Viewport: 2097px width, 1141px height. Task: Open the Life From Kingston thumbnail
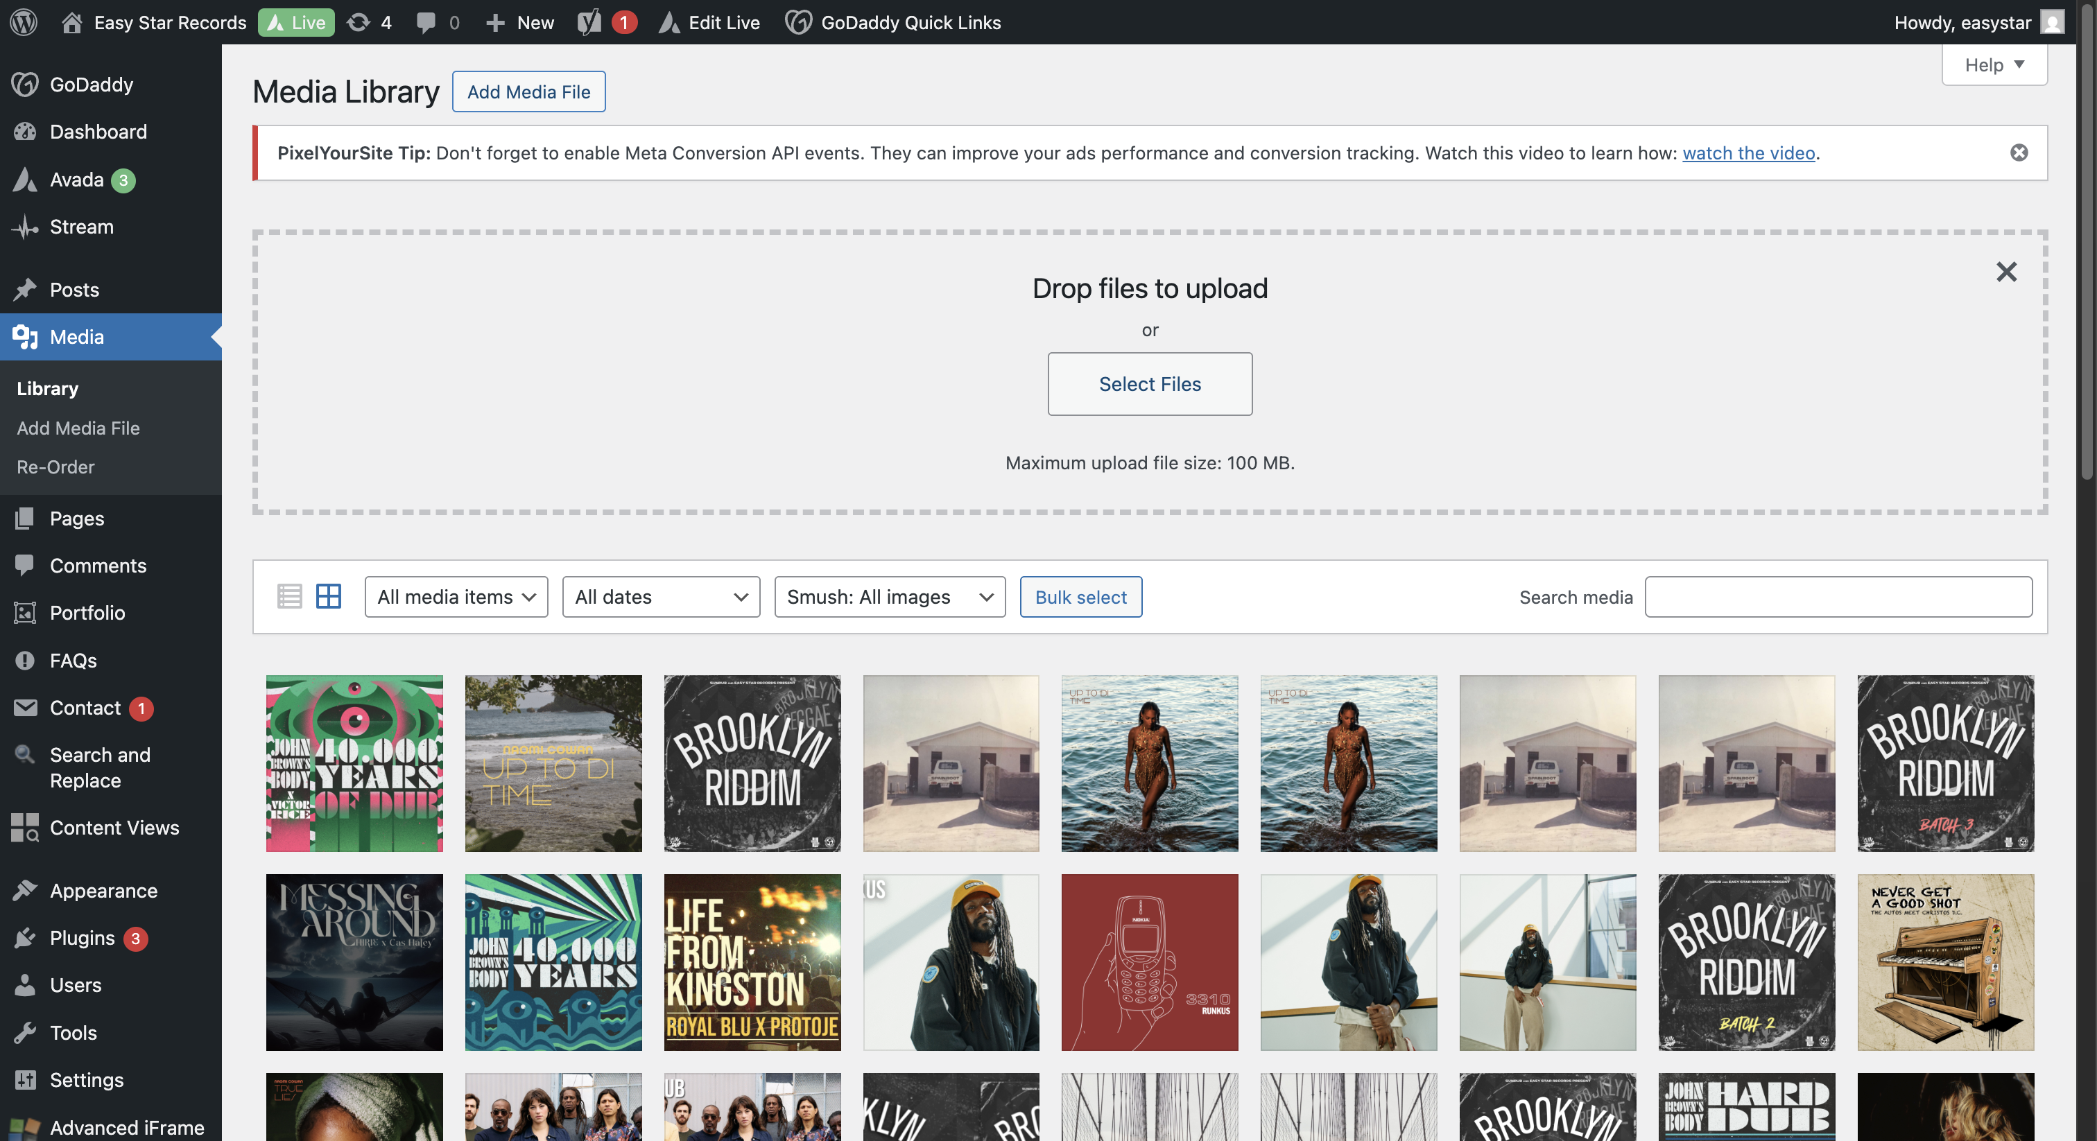752,962
